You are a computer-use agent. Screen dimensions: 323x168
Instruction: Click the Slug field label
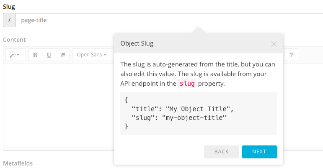point(9,6)
